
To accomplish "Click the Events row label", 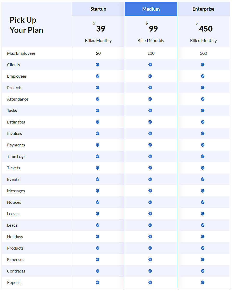I will click(x=13, y=179).
